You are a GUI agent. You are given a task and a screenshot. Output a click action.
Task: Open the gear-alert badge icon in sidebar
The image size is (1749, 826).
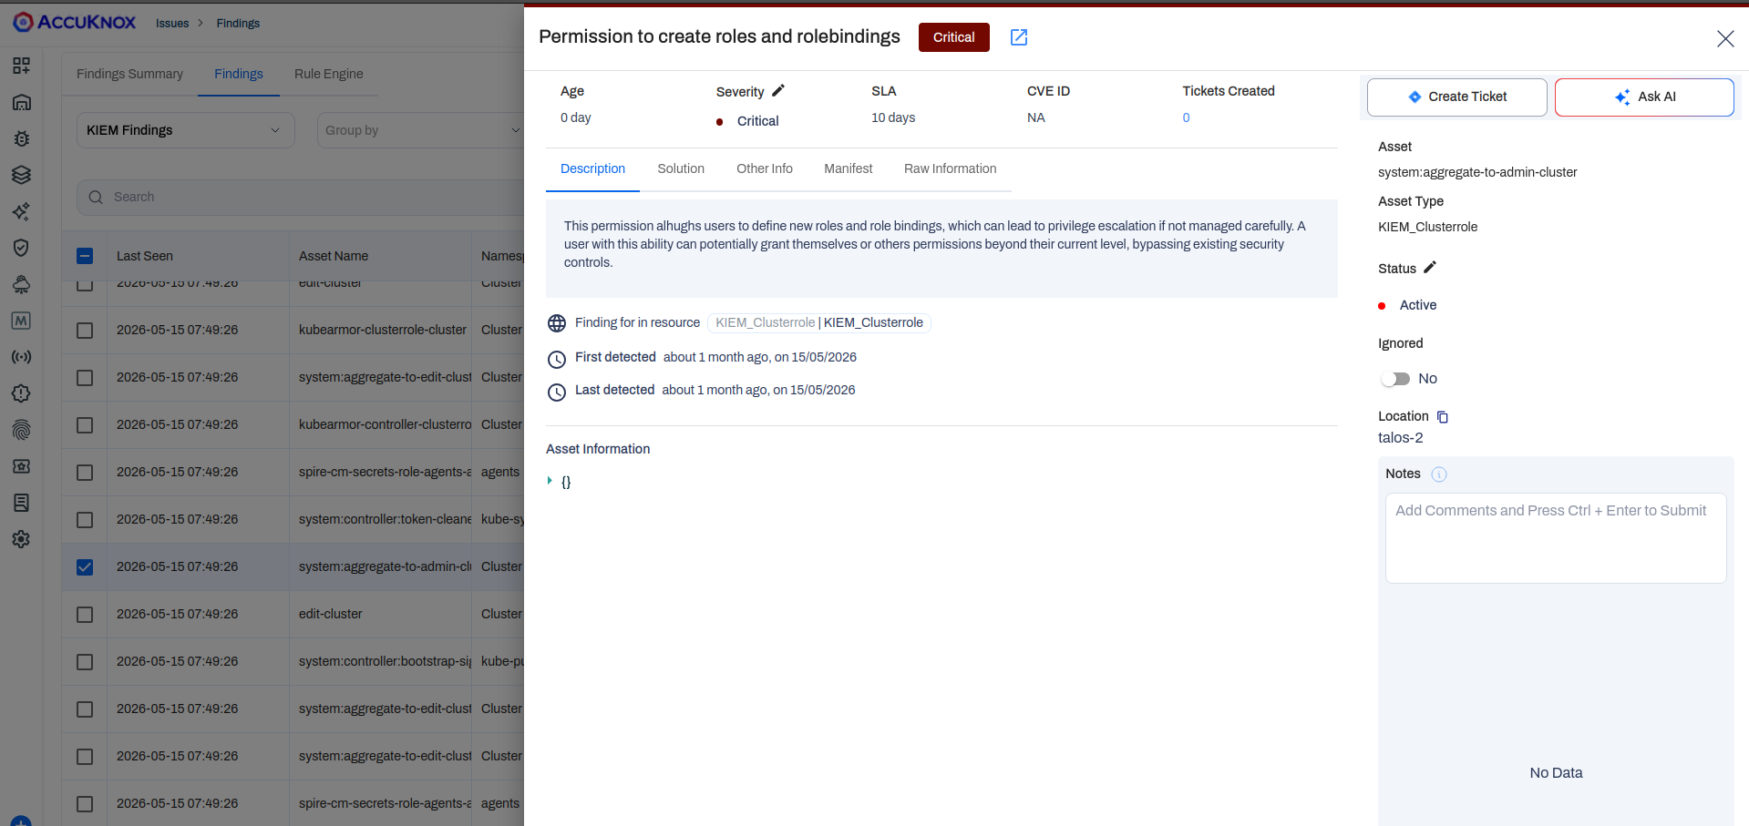(21, 393)
